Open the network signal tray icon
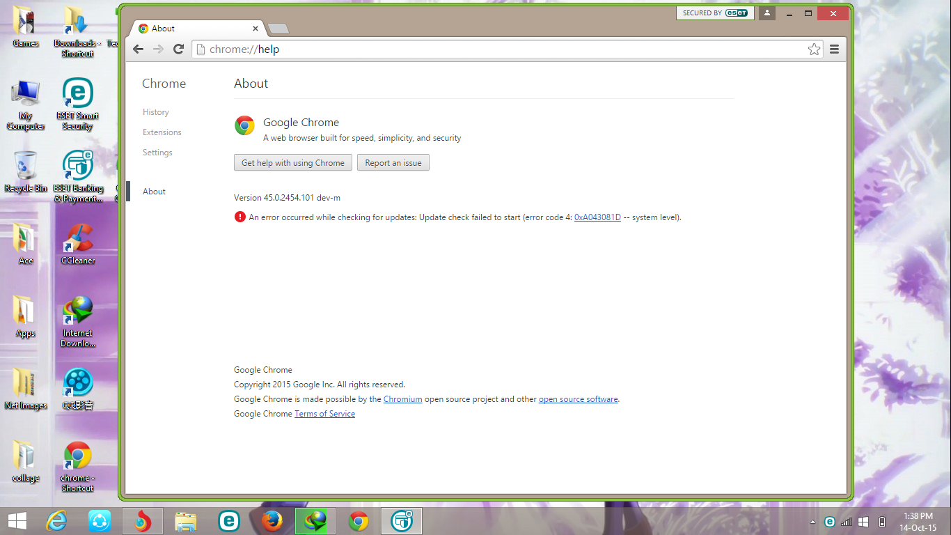The width and height of the screenshot is (951, 535). click(847, 522)
